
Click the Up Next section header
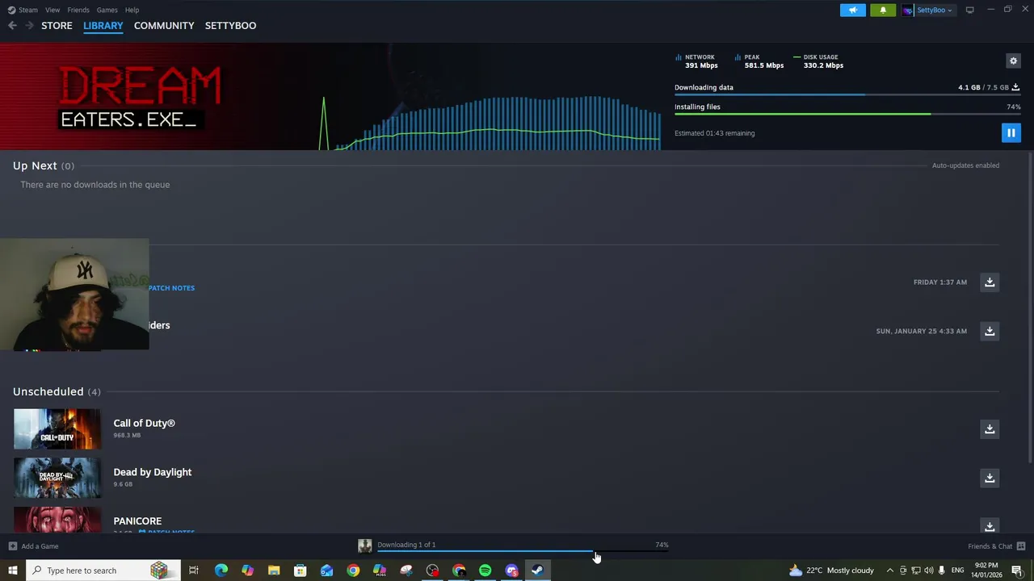[44, 165]
